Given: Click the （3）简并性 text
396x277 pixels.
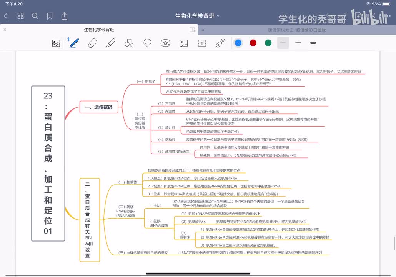Looking at the screenshot, I should tap(166, 128).
